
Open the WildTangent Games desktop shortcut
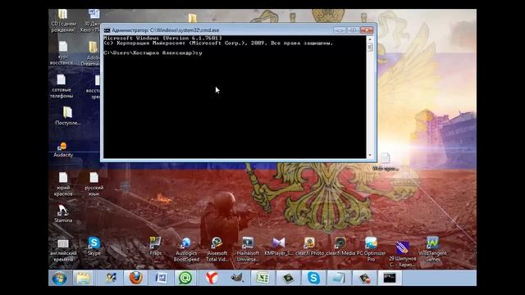(432, 249)
